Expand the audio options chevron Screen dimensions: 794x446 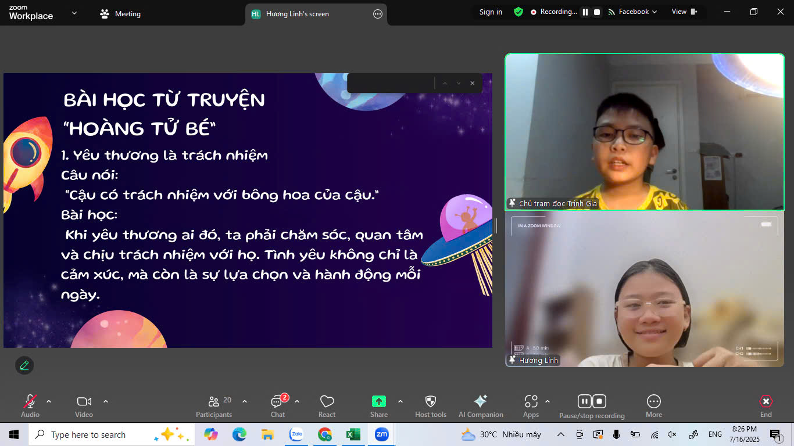[49, 401]
